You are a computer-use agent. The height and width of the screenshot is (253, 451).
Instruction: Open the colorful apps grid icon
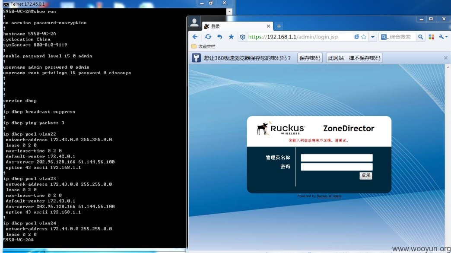(431, 37)
